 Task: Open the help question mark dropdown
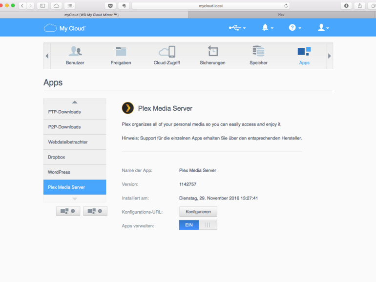[295, 28]
